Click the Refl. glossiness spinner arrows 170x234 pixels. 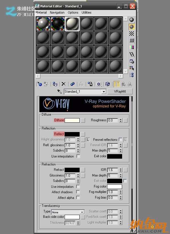click(x=78, y=145)
